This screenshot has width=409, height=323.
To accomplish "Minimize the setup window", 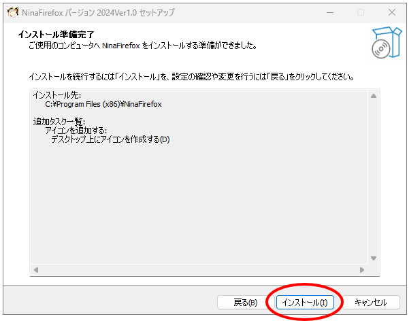I will coord(330,12).
